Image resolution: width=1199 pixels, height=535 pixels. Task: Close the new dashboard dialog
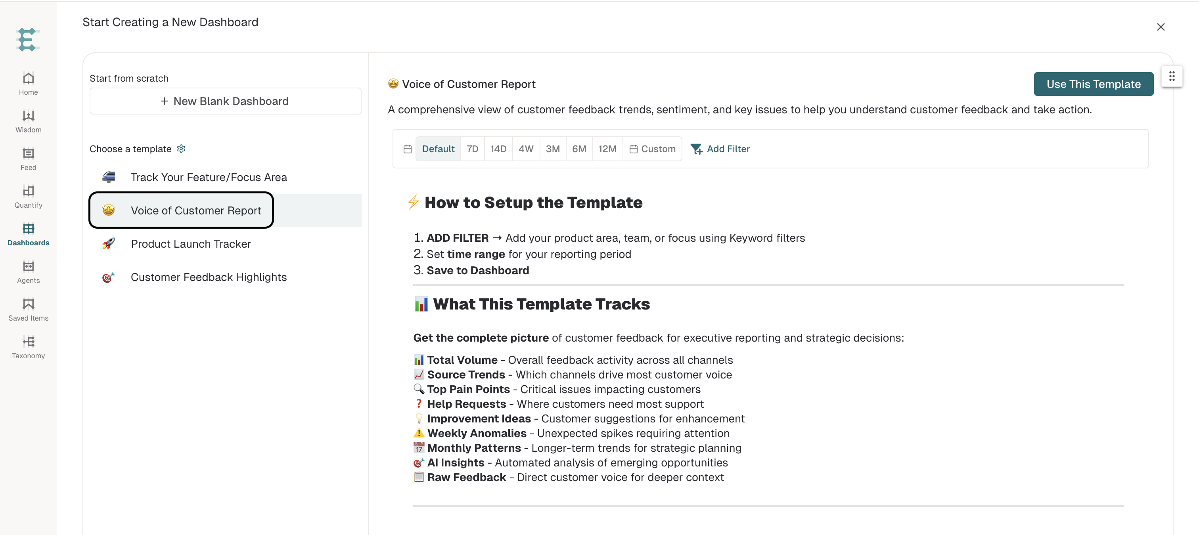pyautogui.click(x=1161, y=27)
